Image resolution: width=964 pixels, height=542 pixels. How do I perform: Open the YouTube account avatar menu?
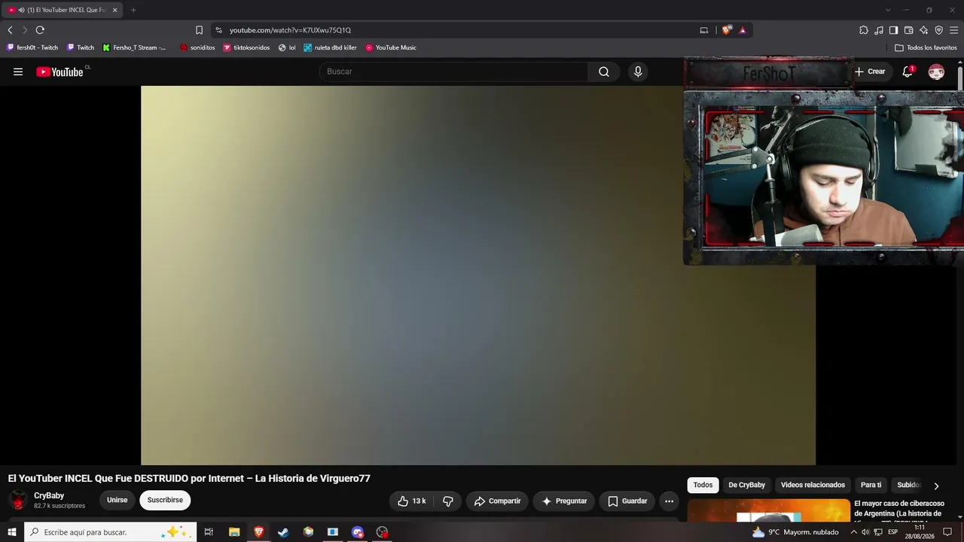pos(936,72)
